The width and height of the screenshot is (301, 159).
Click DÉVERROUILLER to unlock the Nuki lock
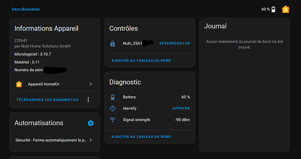(174, 44)
